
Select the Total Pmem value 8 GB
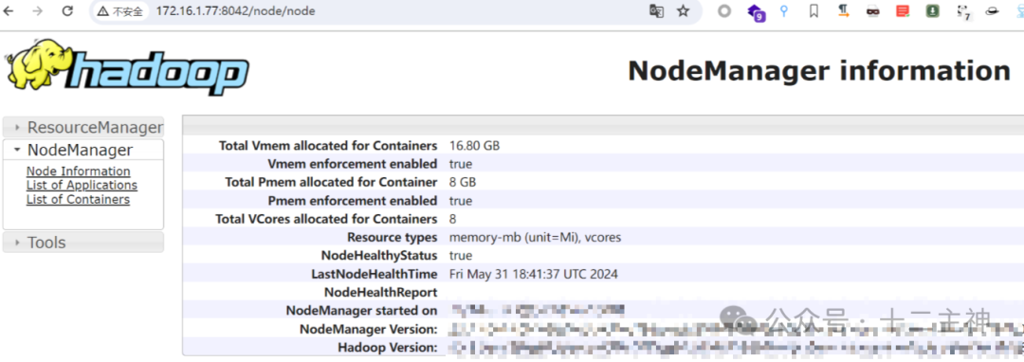[x=463, y=182]
